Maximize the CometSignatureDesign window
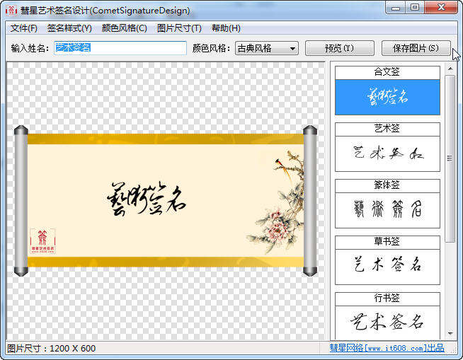The width and height of the screenshot is (463, 360). (415, 8)
